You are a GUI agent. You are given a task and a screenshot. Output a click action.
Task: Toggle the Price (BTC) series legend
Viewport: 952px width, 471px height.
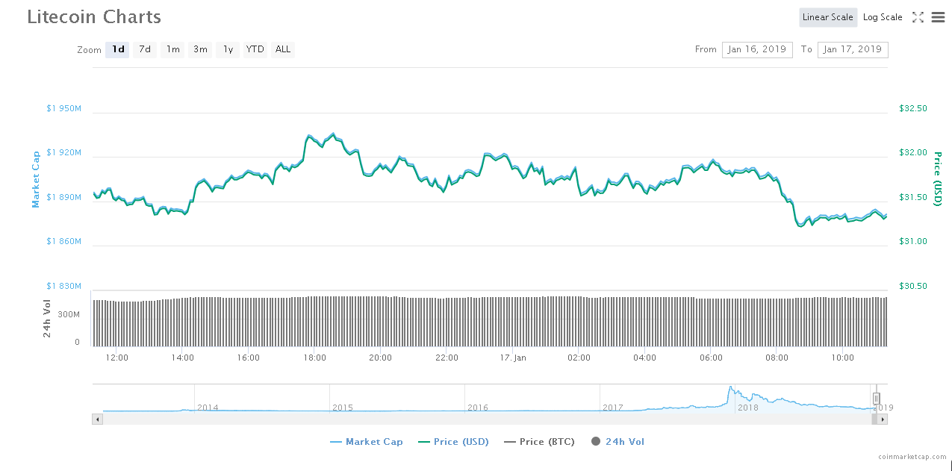click(x=539, y=442)
